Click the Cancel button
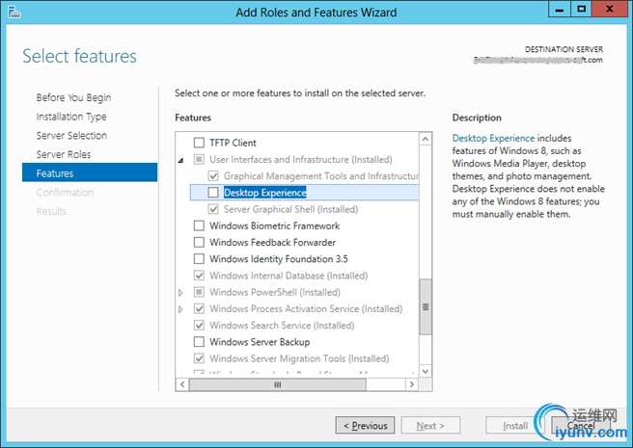633x448 pixels. [x=581, y=426]
